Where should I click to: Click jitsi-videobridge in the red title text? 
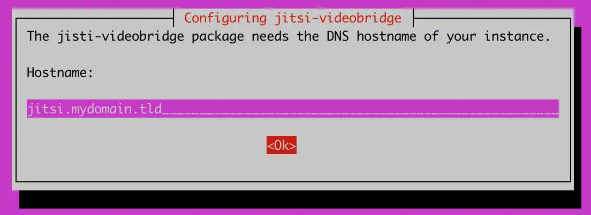(335, 18)
